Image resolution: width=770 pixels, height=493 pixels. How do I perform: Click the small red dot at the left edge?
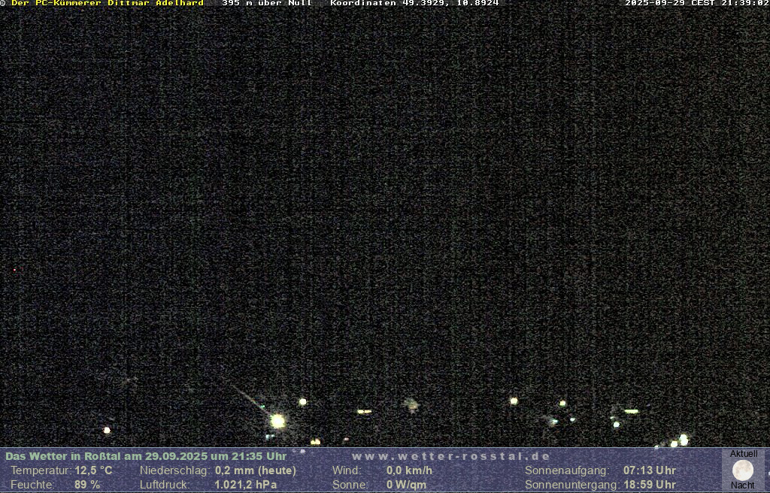pyautogui.click(x=14, y=270)
